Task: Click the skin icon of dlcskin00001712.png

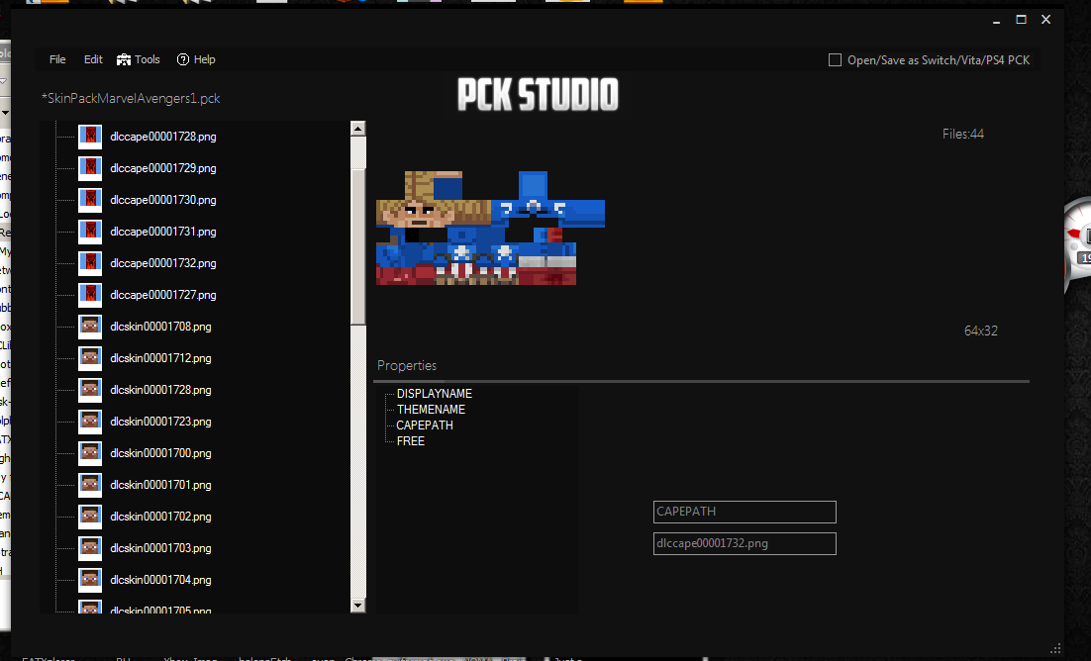Action: coord(90,358)
